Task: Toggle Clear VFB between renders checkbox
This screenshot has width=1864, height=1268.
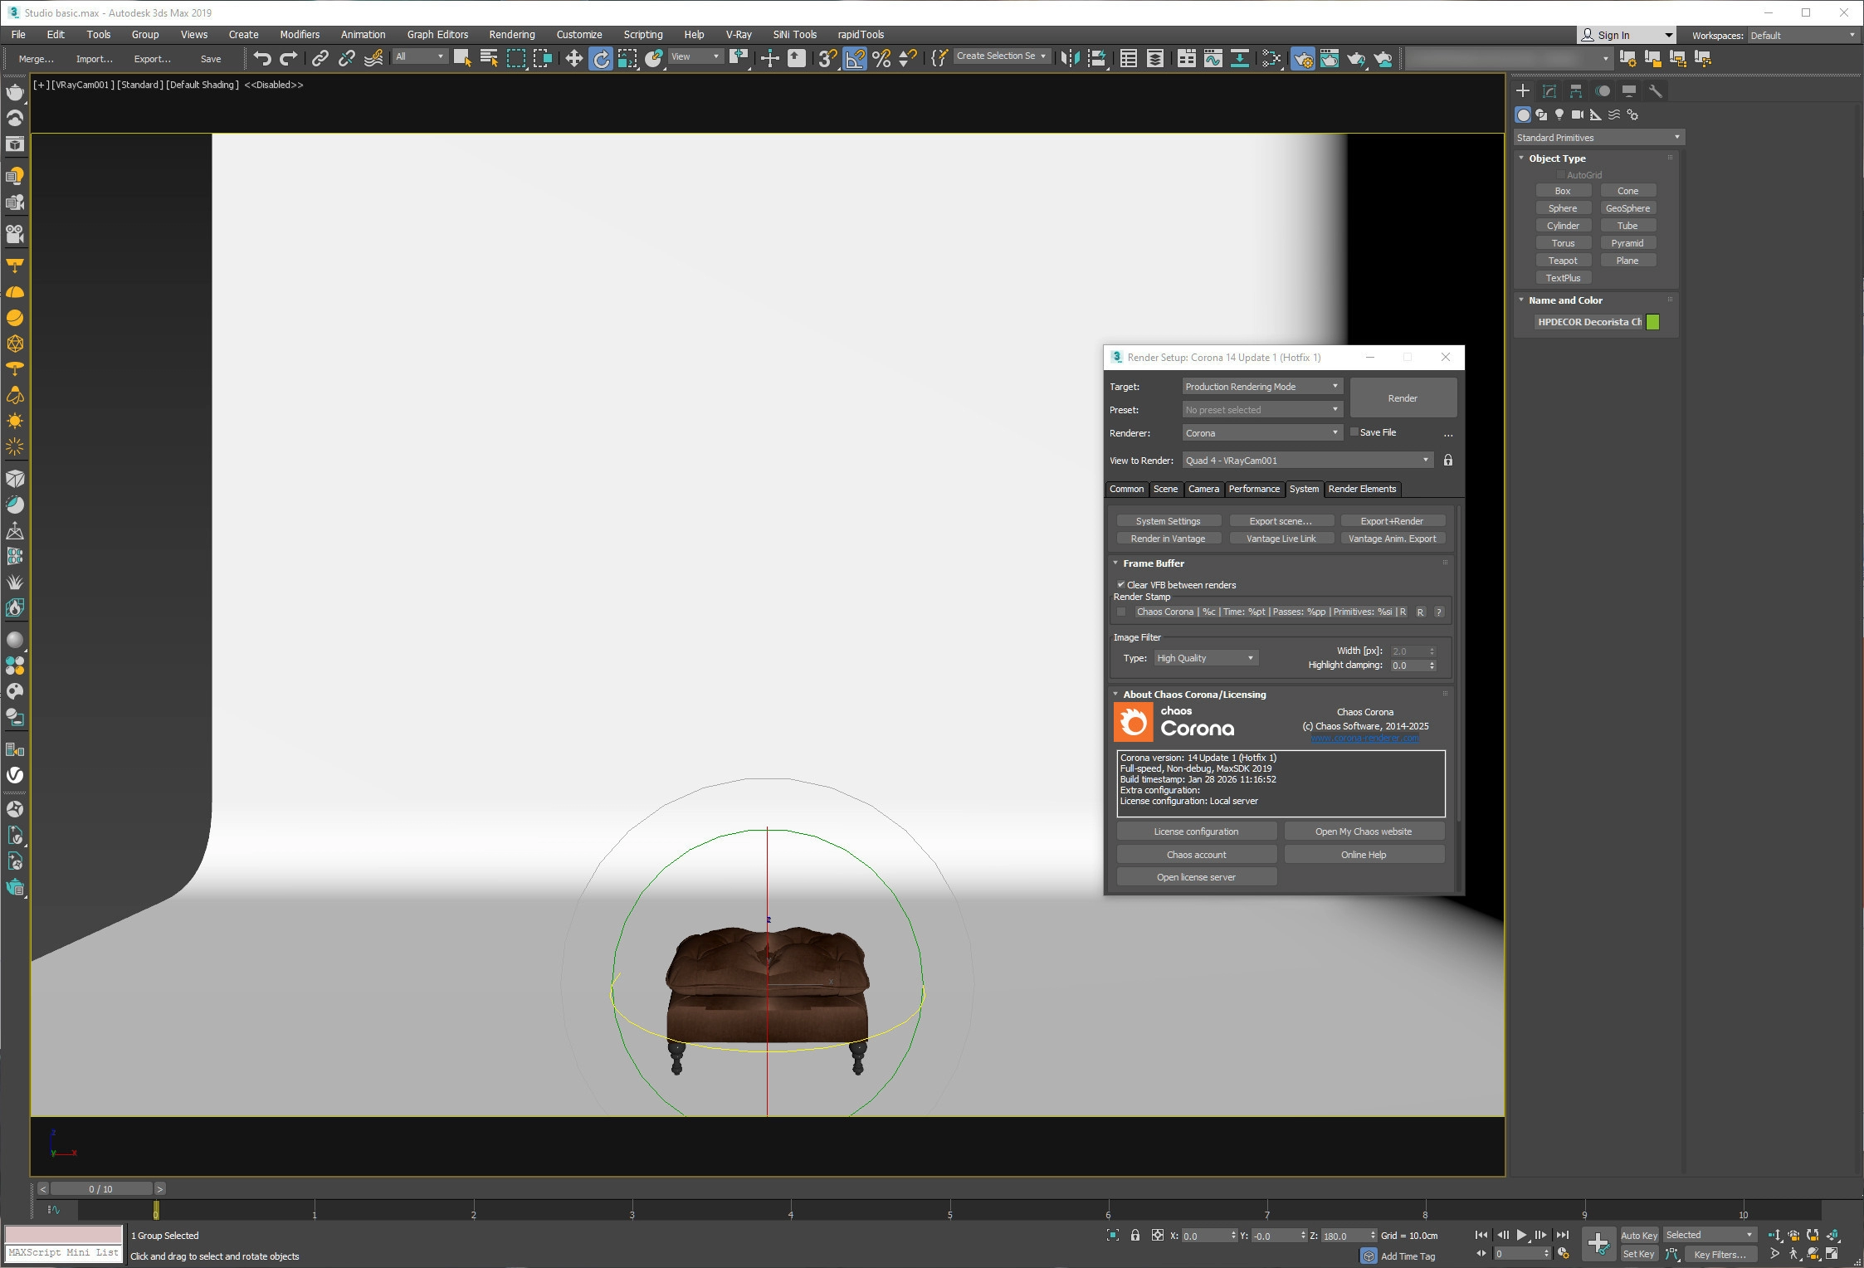Action: (x=1121, y=585)
